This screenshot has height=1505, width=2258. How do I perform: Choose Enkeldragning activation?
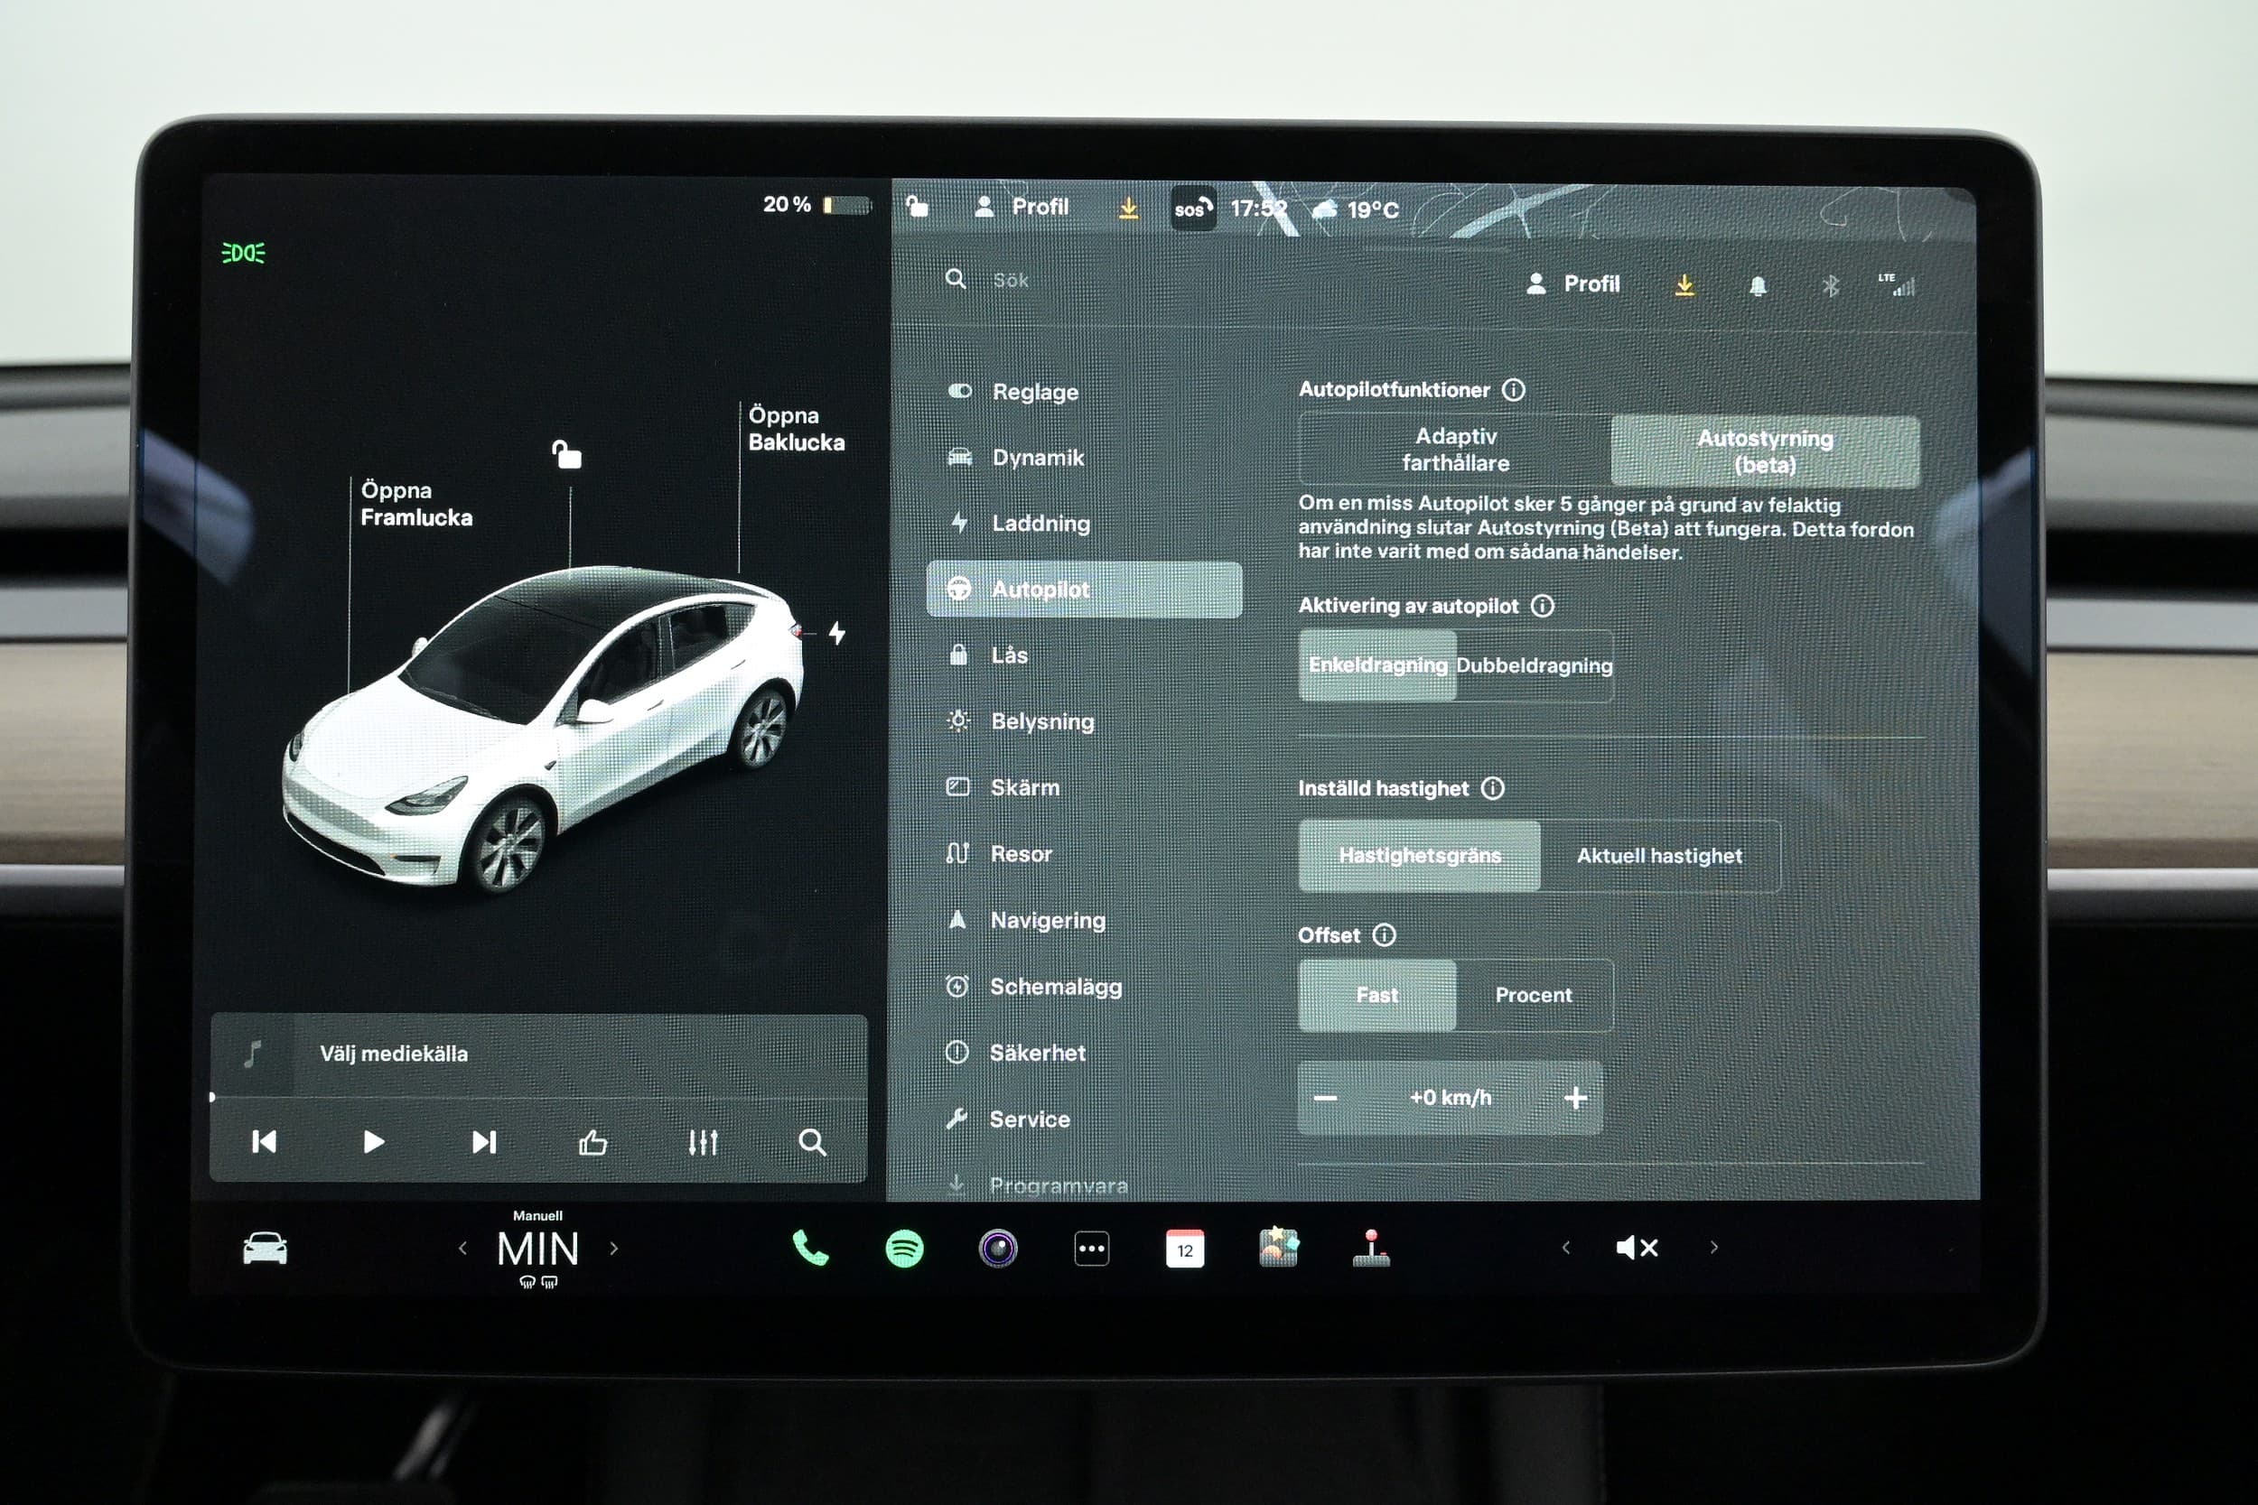(1377, 665)
